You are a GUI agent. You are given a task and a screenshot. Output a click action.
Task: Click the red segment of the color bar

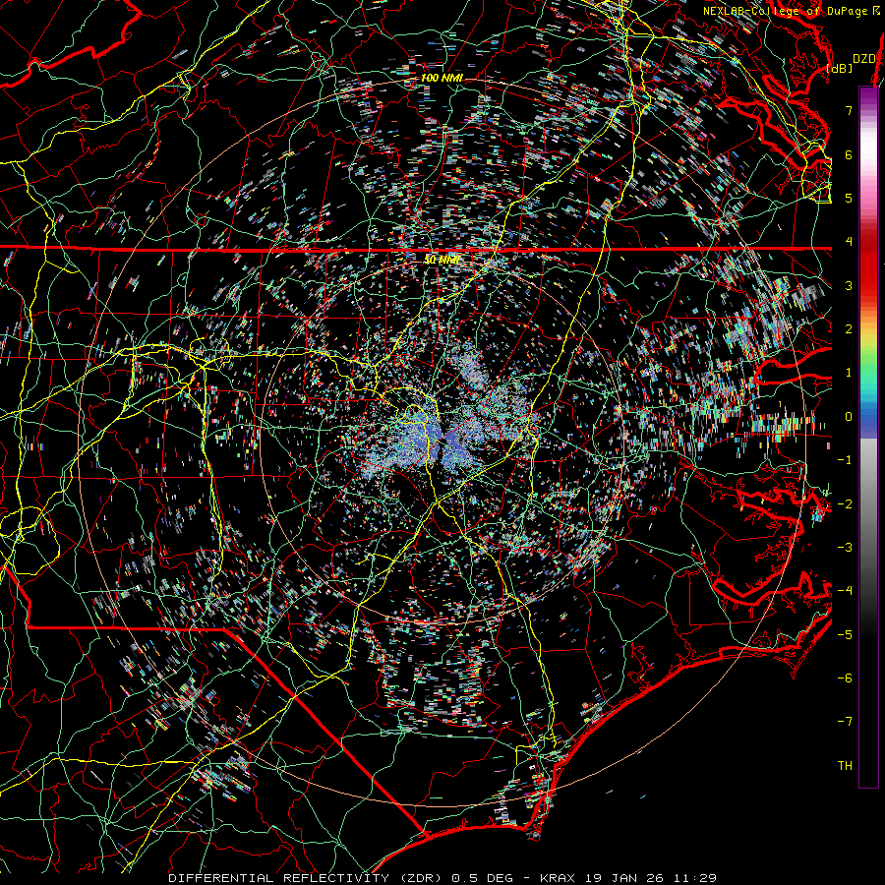coord(868,265)
